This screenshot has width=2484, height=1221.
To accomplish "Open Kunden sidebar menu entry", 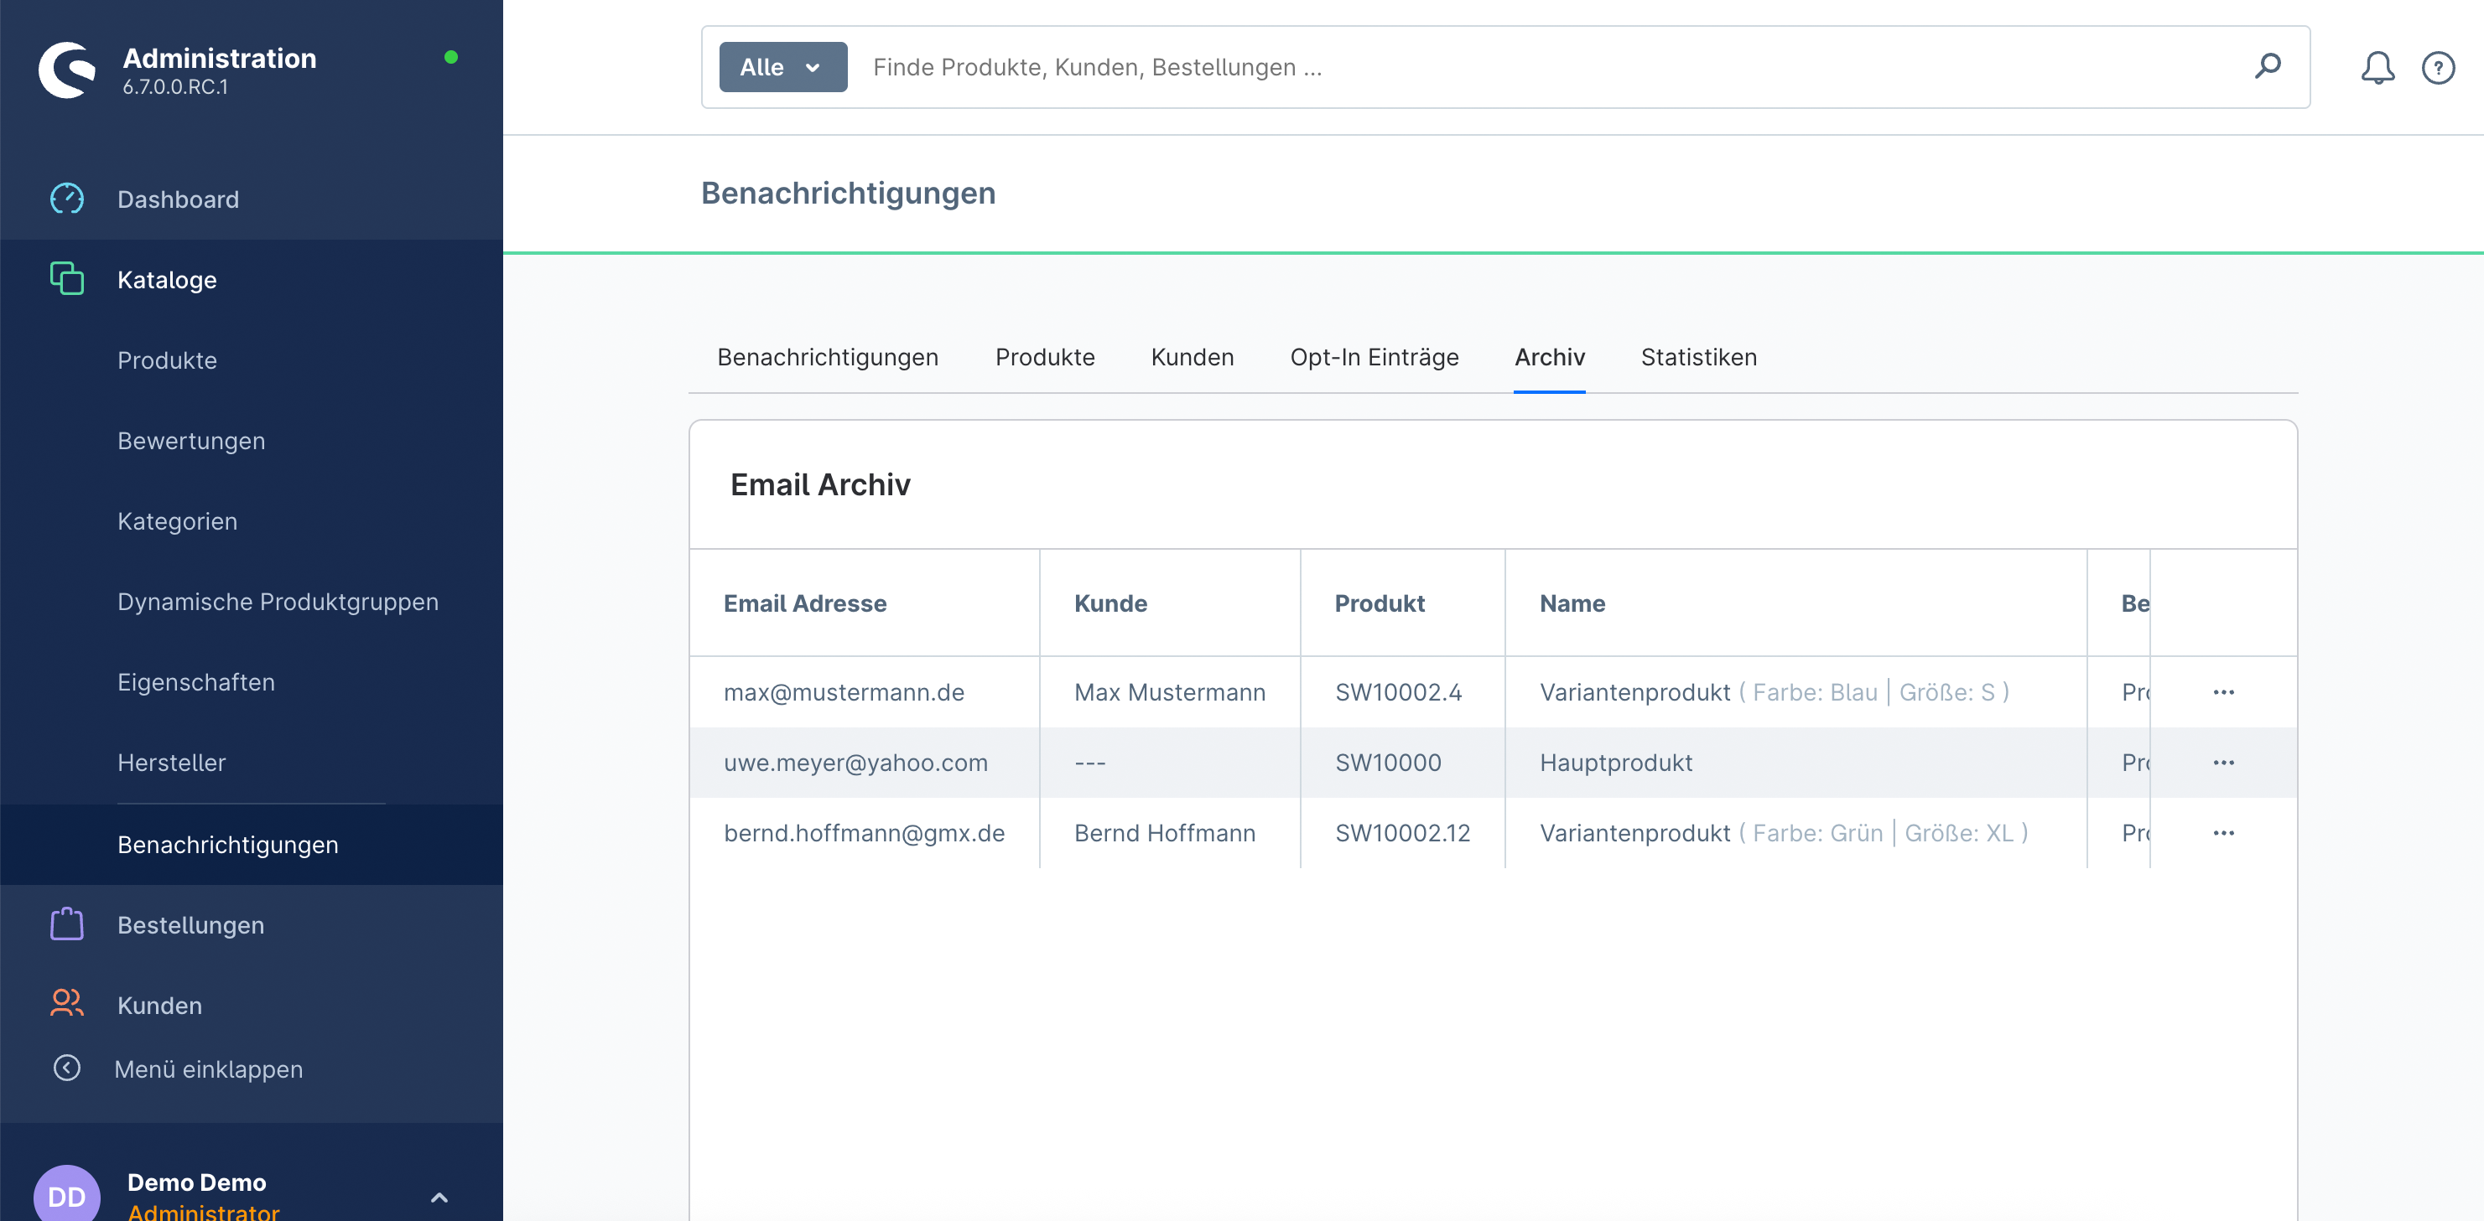I will pos(160,1005).
